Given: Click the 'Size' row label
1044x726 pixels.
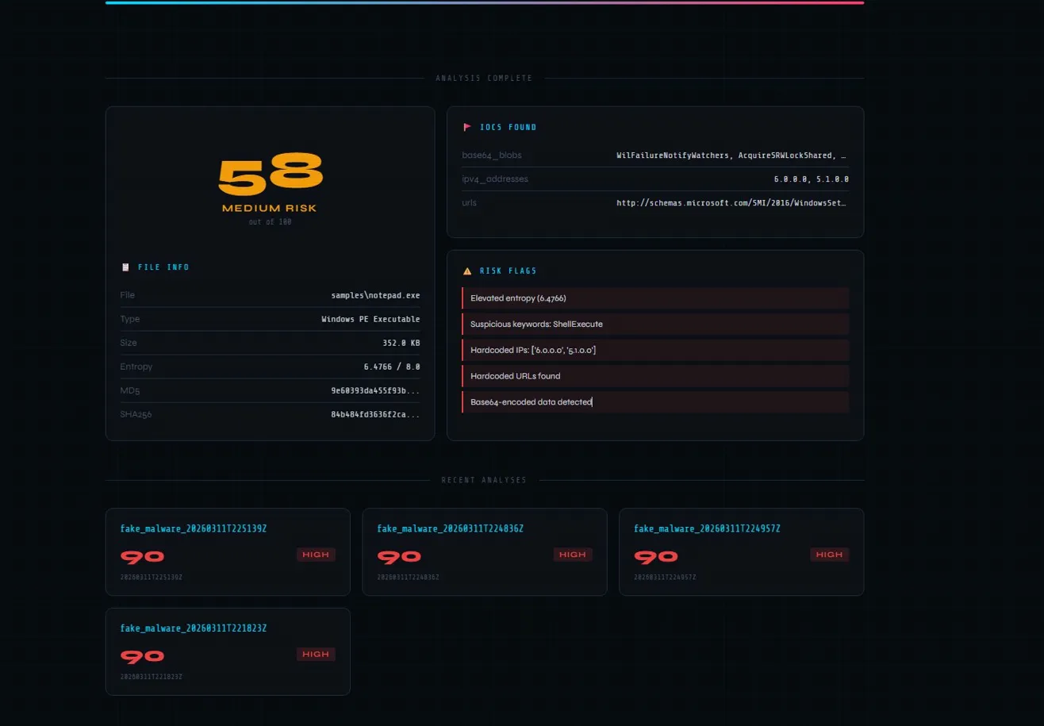Looking at the screenshot, I should 129,343.
